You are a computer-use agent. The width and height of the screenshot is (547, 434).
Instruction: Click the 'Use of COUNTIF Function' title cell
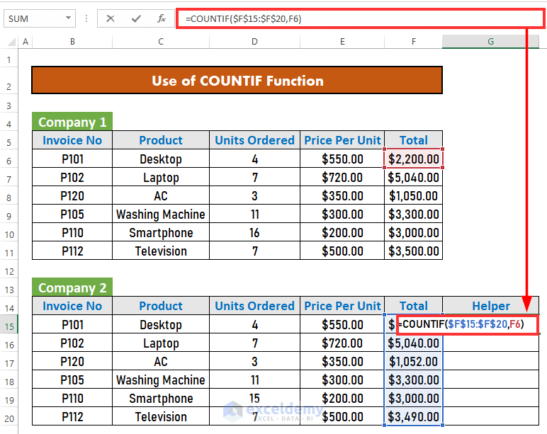pos(237,81)
